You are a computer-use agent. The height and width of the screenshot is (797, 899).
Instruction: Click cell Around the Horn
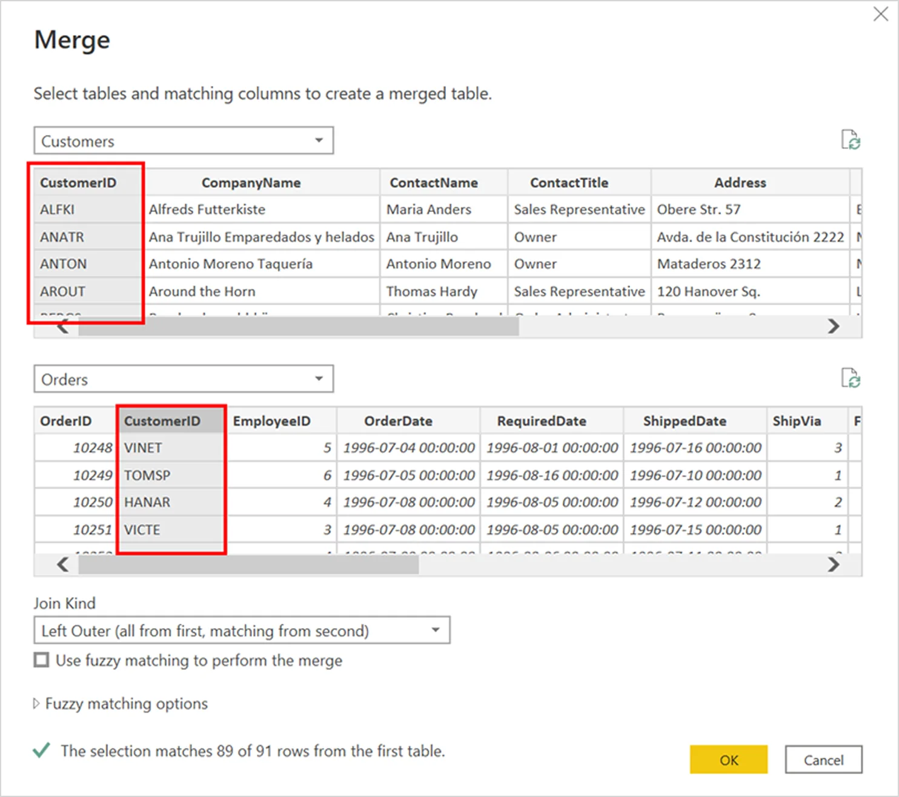(x=262, y=291)
